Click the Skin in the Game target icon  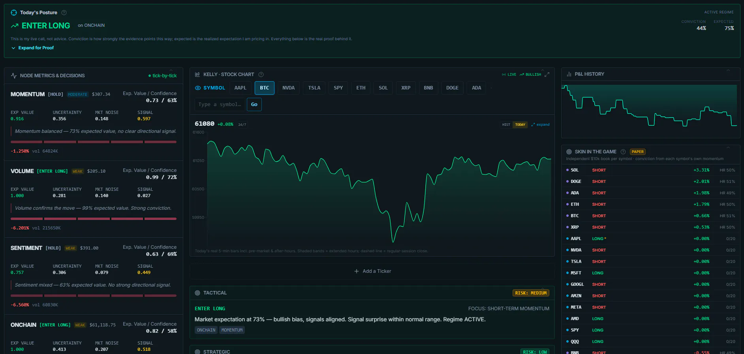[x=569, y=152]
